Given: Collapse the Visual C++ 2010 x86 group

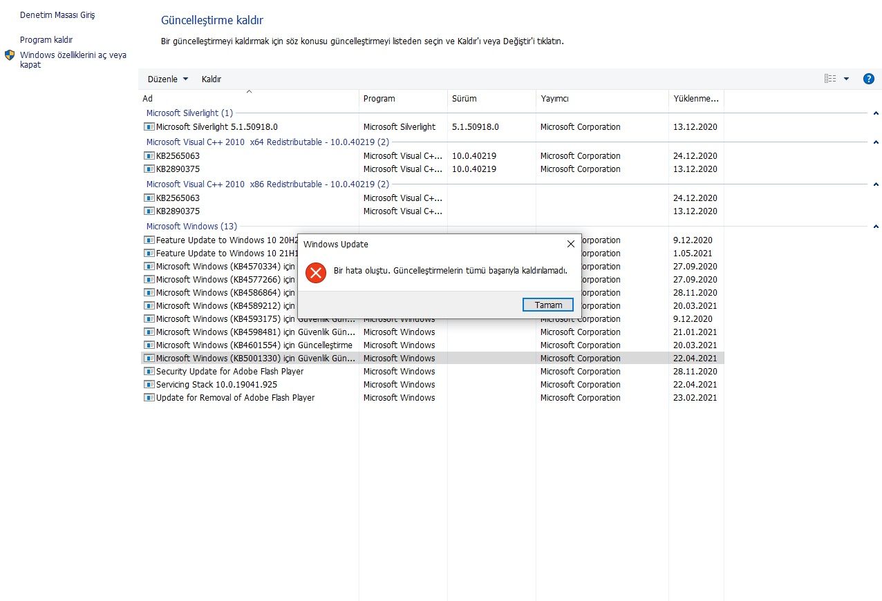Looking at the screenshot, I should click(x=876, y=184).
